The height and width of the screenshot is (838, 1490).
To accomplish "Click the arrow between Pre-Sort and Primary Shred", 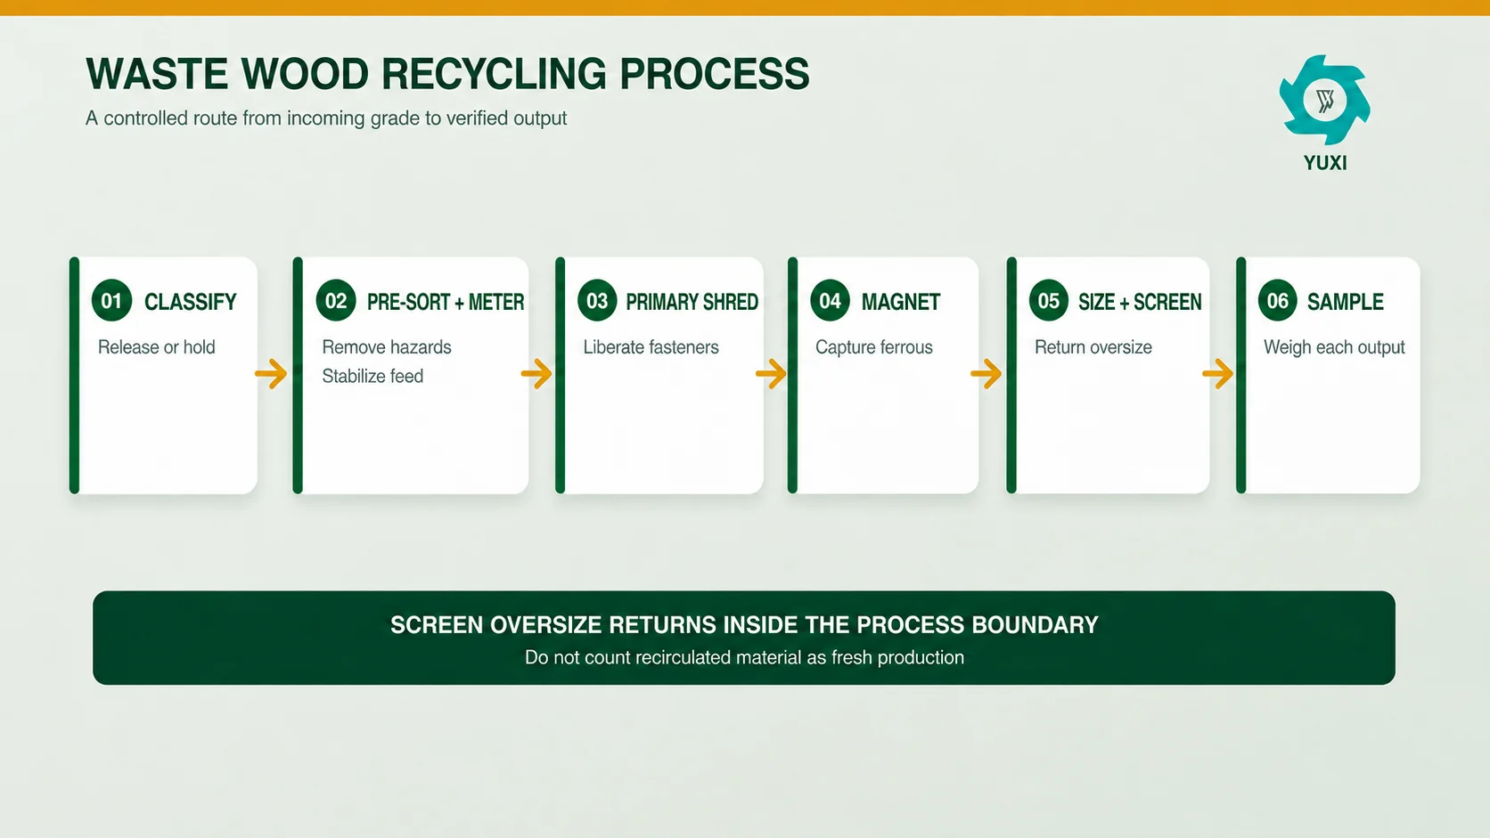I will point(536,374).
